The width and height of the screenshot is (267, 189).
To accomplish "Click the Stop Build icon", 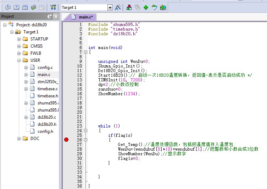I will click(x=42, y=7).
